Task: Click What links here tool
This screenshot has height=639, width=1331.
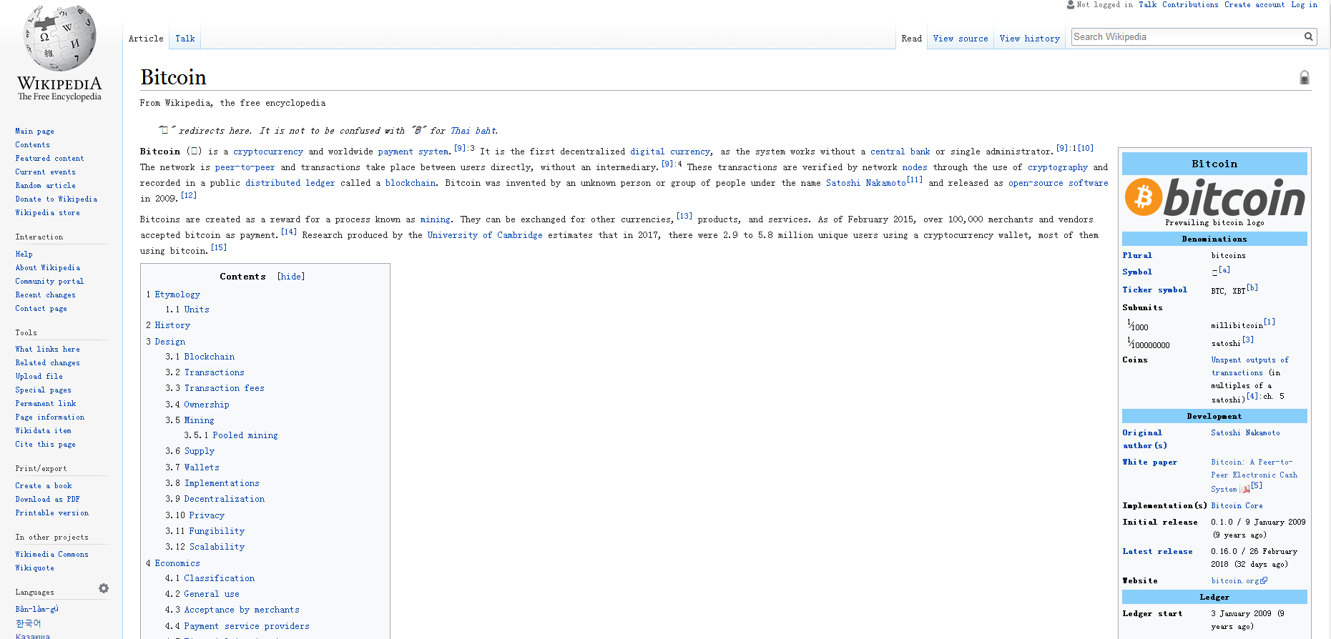Action: tap(47, 349)
